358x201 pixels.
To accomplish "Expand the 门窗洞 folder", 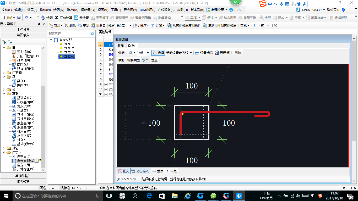I will [x=4, y=73].
